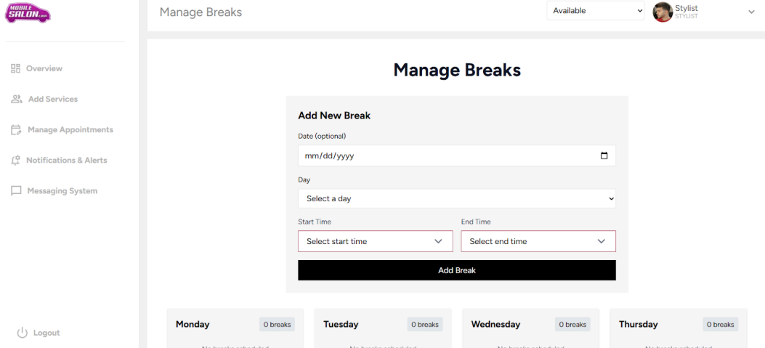Click the Logout link
765x348 pixels.
[x=46, y=333]
